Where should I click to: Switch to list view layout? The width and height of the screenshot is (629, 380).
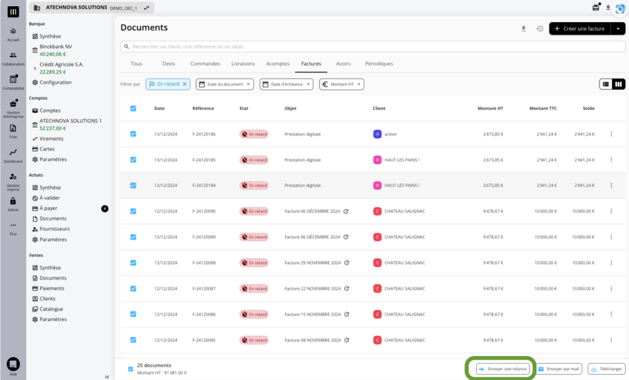(x=606, y=84)
